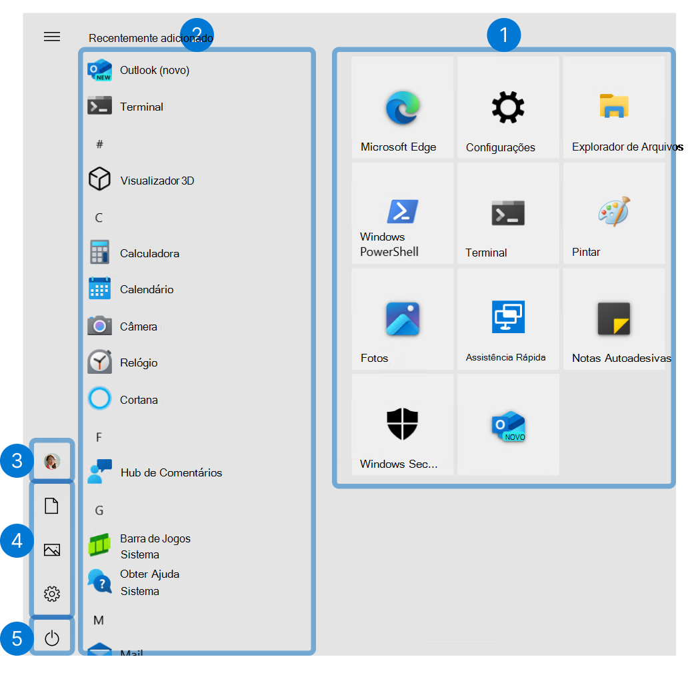692x673 pixels.
Task: Click the Recentemente adicionado heading
Action: tap(151, 39)
